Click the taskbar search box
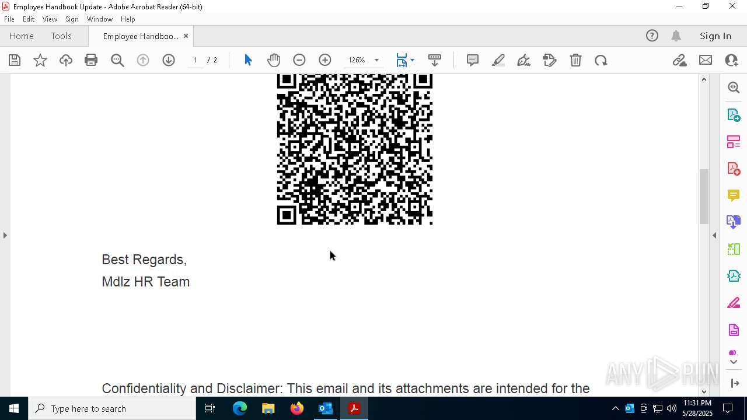 point(112,408)
